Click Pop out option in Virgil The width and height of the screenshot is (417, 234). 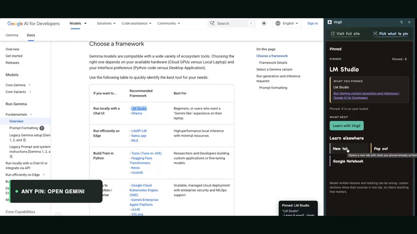tap(390, 149)
